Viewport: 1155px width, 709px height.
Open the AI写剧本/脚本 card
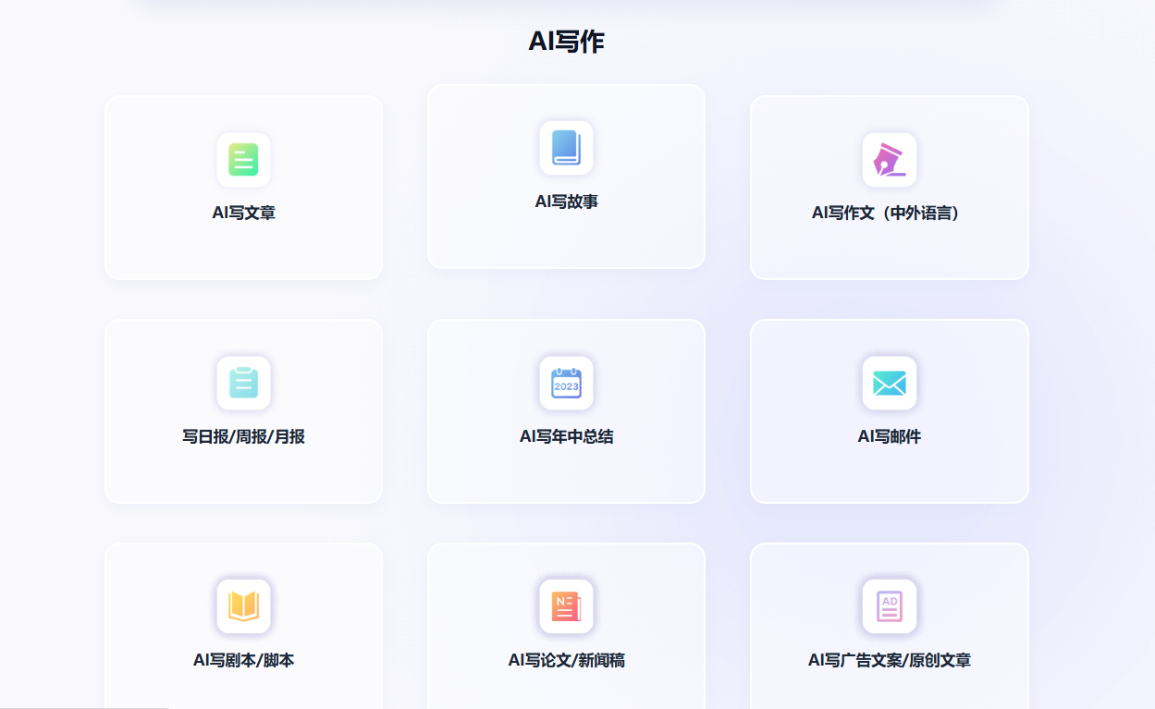point(243,626)
